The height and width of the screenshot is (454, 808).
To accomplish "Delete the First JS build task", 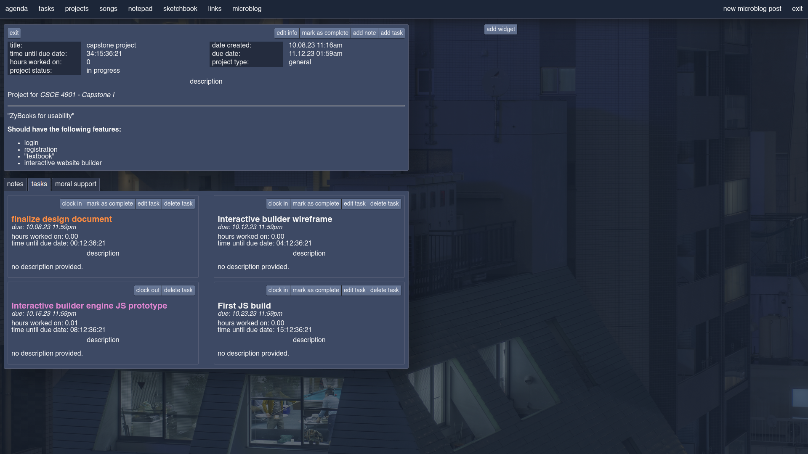I will (385, 290).
